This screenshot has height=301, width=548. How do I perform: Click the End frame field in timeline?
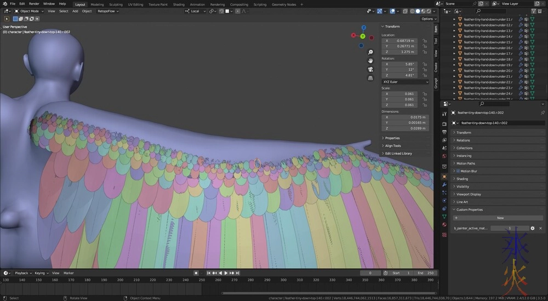[x=425, y=272]
